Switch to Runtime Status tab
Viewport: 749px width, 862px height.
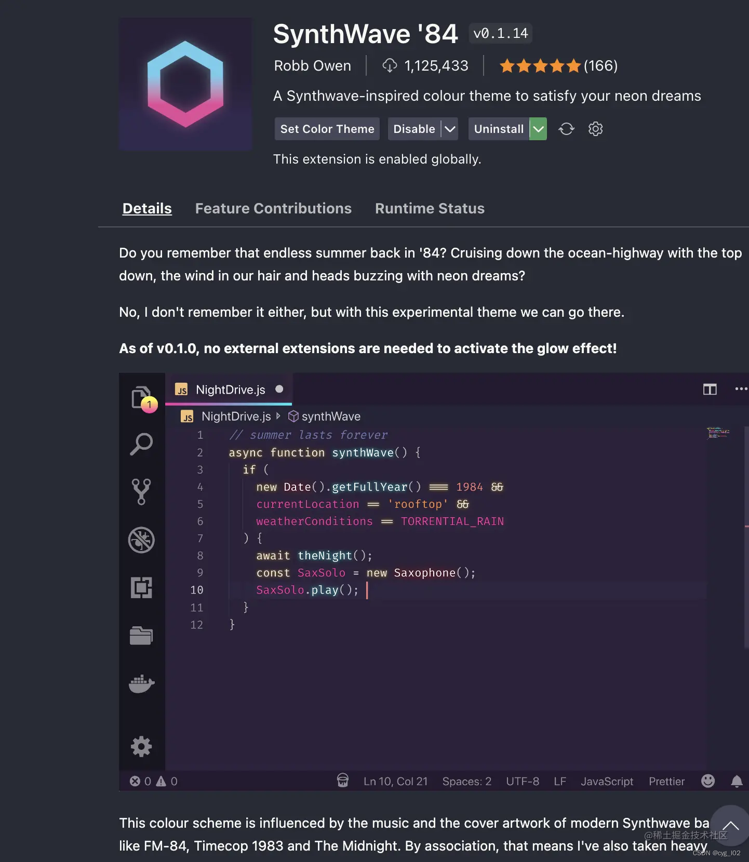(430, 208)
